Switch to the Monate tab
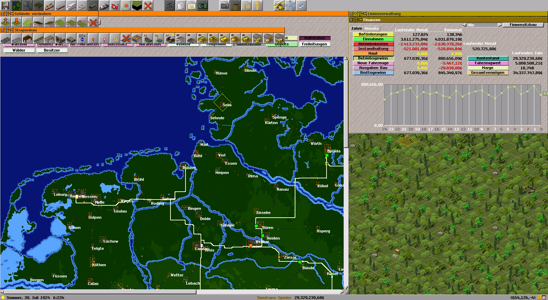 pyautogui.click(x=371, y=29)
